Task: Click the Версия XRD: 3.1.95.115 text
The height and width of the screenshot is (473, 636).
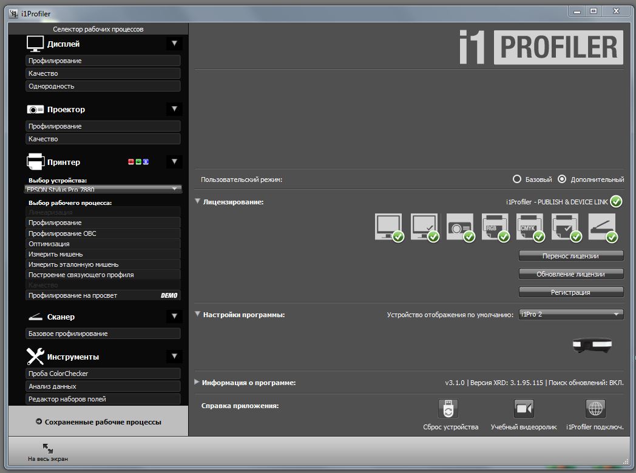Action: [x=507, y=383]
